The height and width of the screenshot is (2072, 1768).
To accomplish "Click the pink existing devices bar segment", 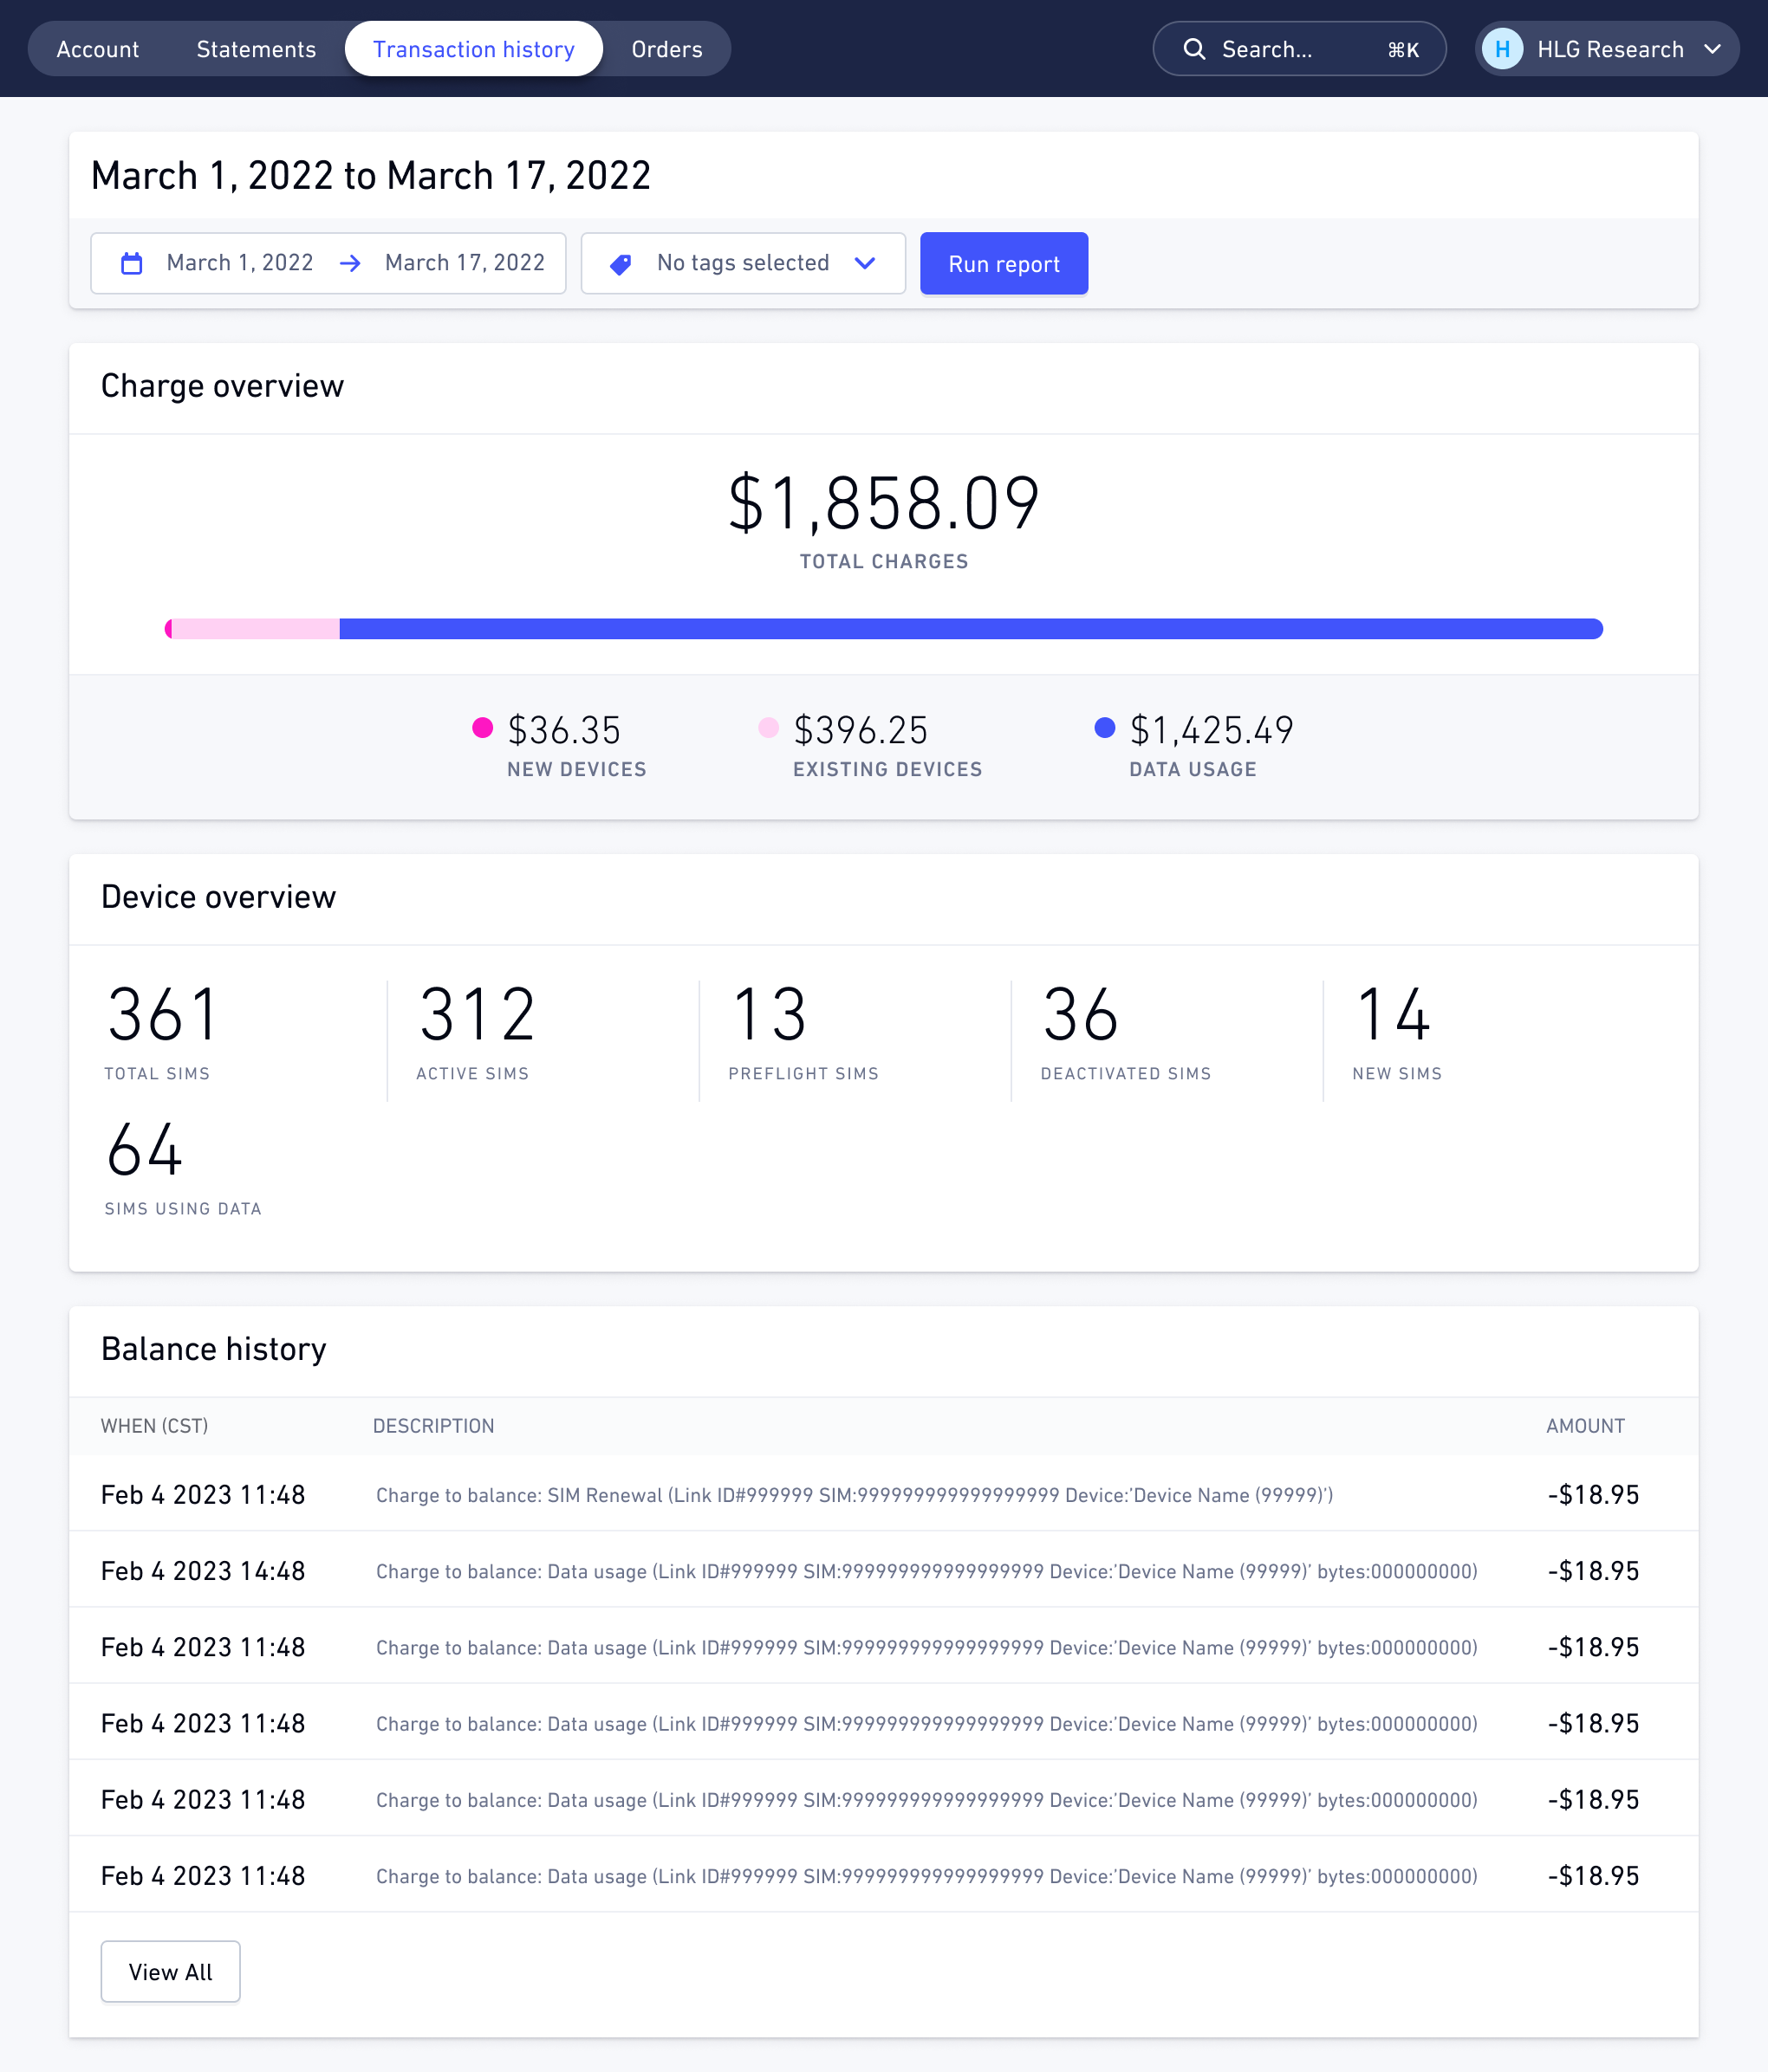I will pos(257,629).
